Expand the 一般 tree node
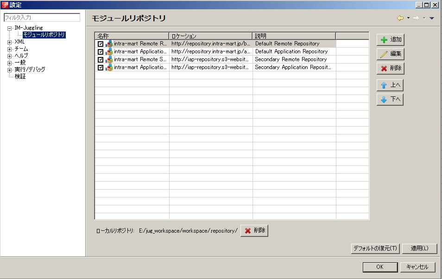The width and height of the screenshot is (442, 279). (x=10, y=63)
